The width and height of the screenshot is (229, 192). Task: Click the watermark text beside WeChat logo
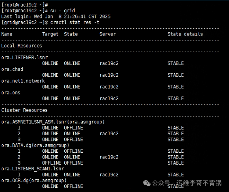click(x=187, y=183)
